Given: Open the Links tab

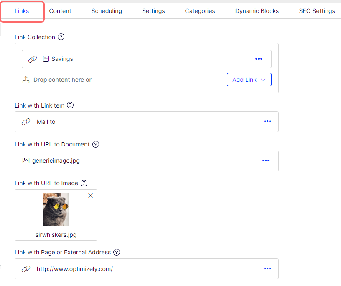Looking at the screenshot, I should (22, 11).
